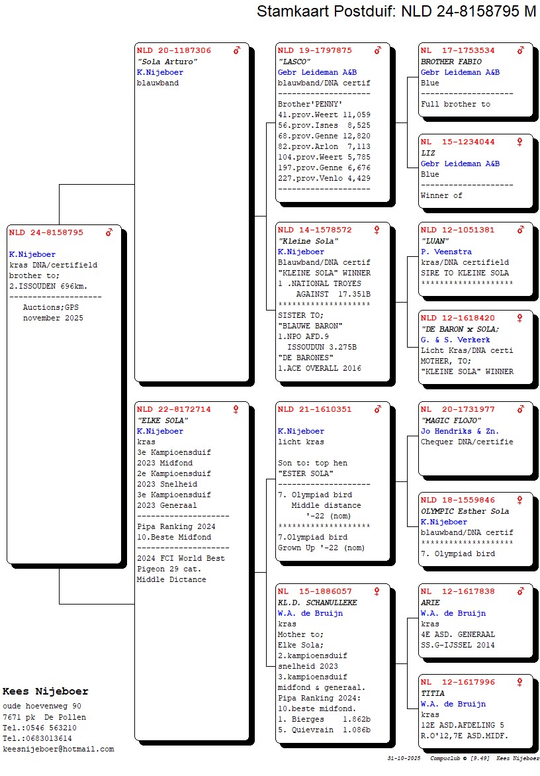
Task: Click the female symbol beside NLD 18-1559846
Action: [x=519, y=501]
